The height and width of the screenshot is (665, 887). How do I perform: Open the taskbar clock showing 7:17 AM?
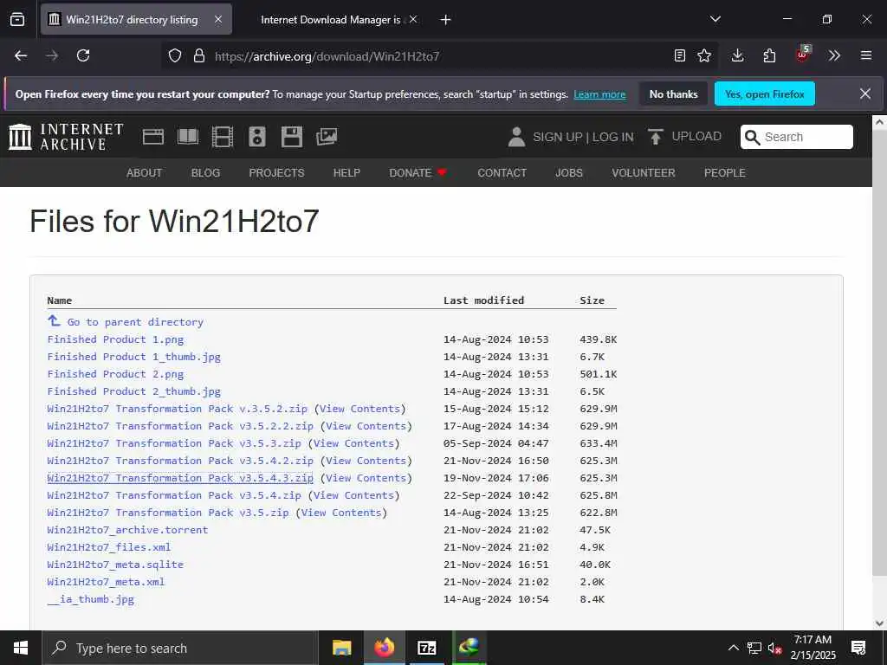pos(813,648)
